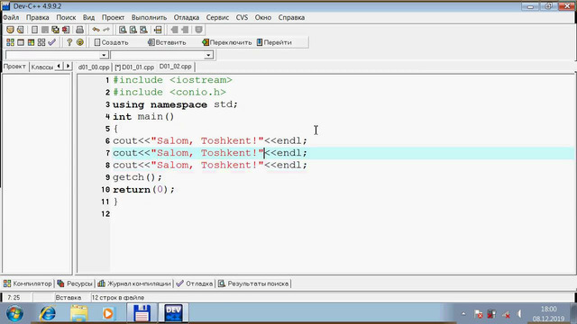Open the Отладка bottom tab
This screenshot has height=324, width=577.
coord(195,283)
